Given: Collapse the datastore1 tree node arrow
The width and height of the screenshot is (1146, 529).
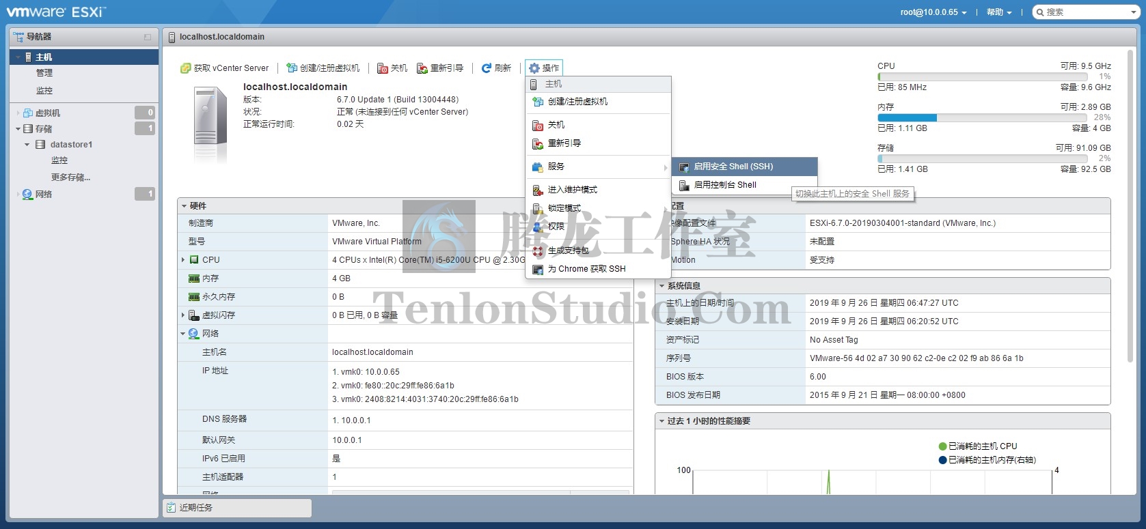Looking at the screenshot, I should [x=27, y=145].
